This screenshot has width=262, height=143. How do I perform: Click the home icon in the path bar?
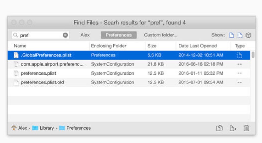click(x=14, y=128)
